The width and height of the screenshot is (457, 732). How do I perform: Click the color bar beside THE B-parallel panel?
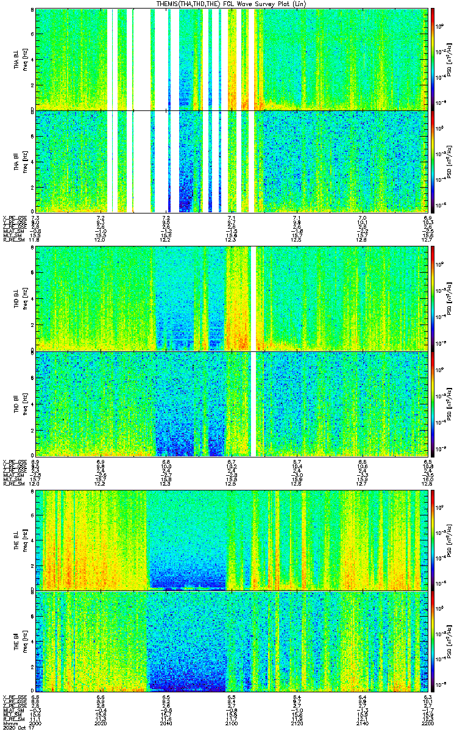tap(433, 642)
